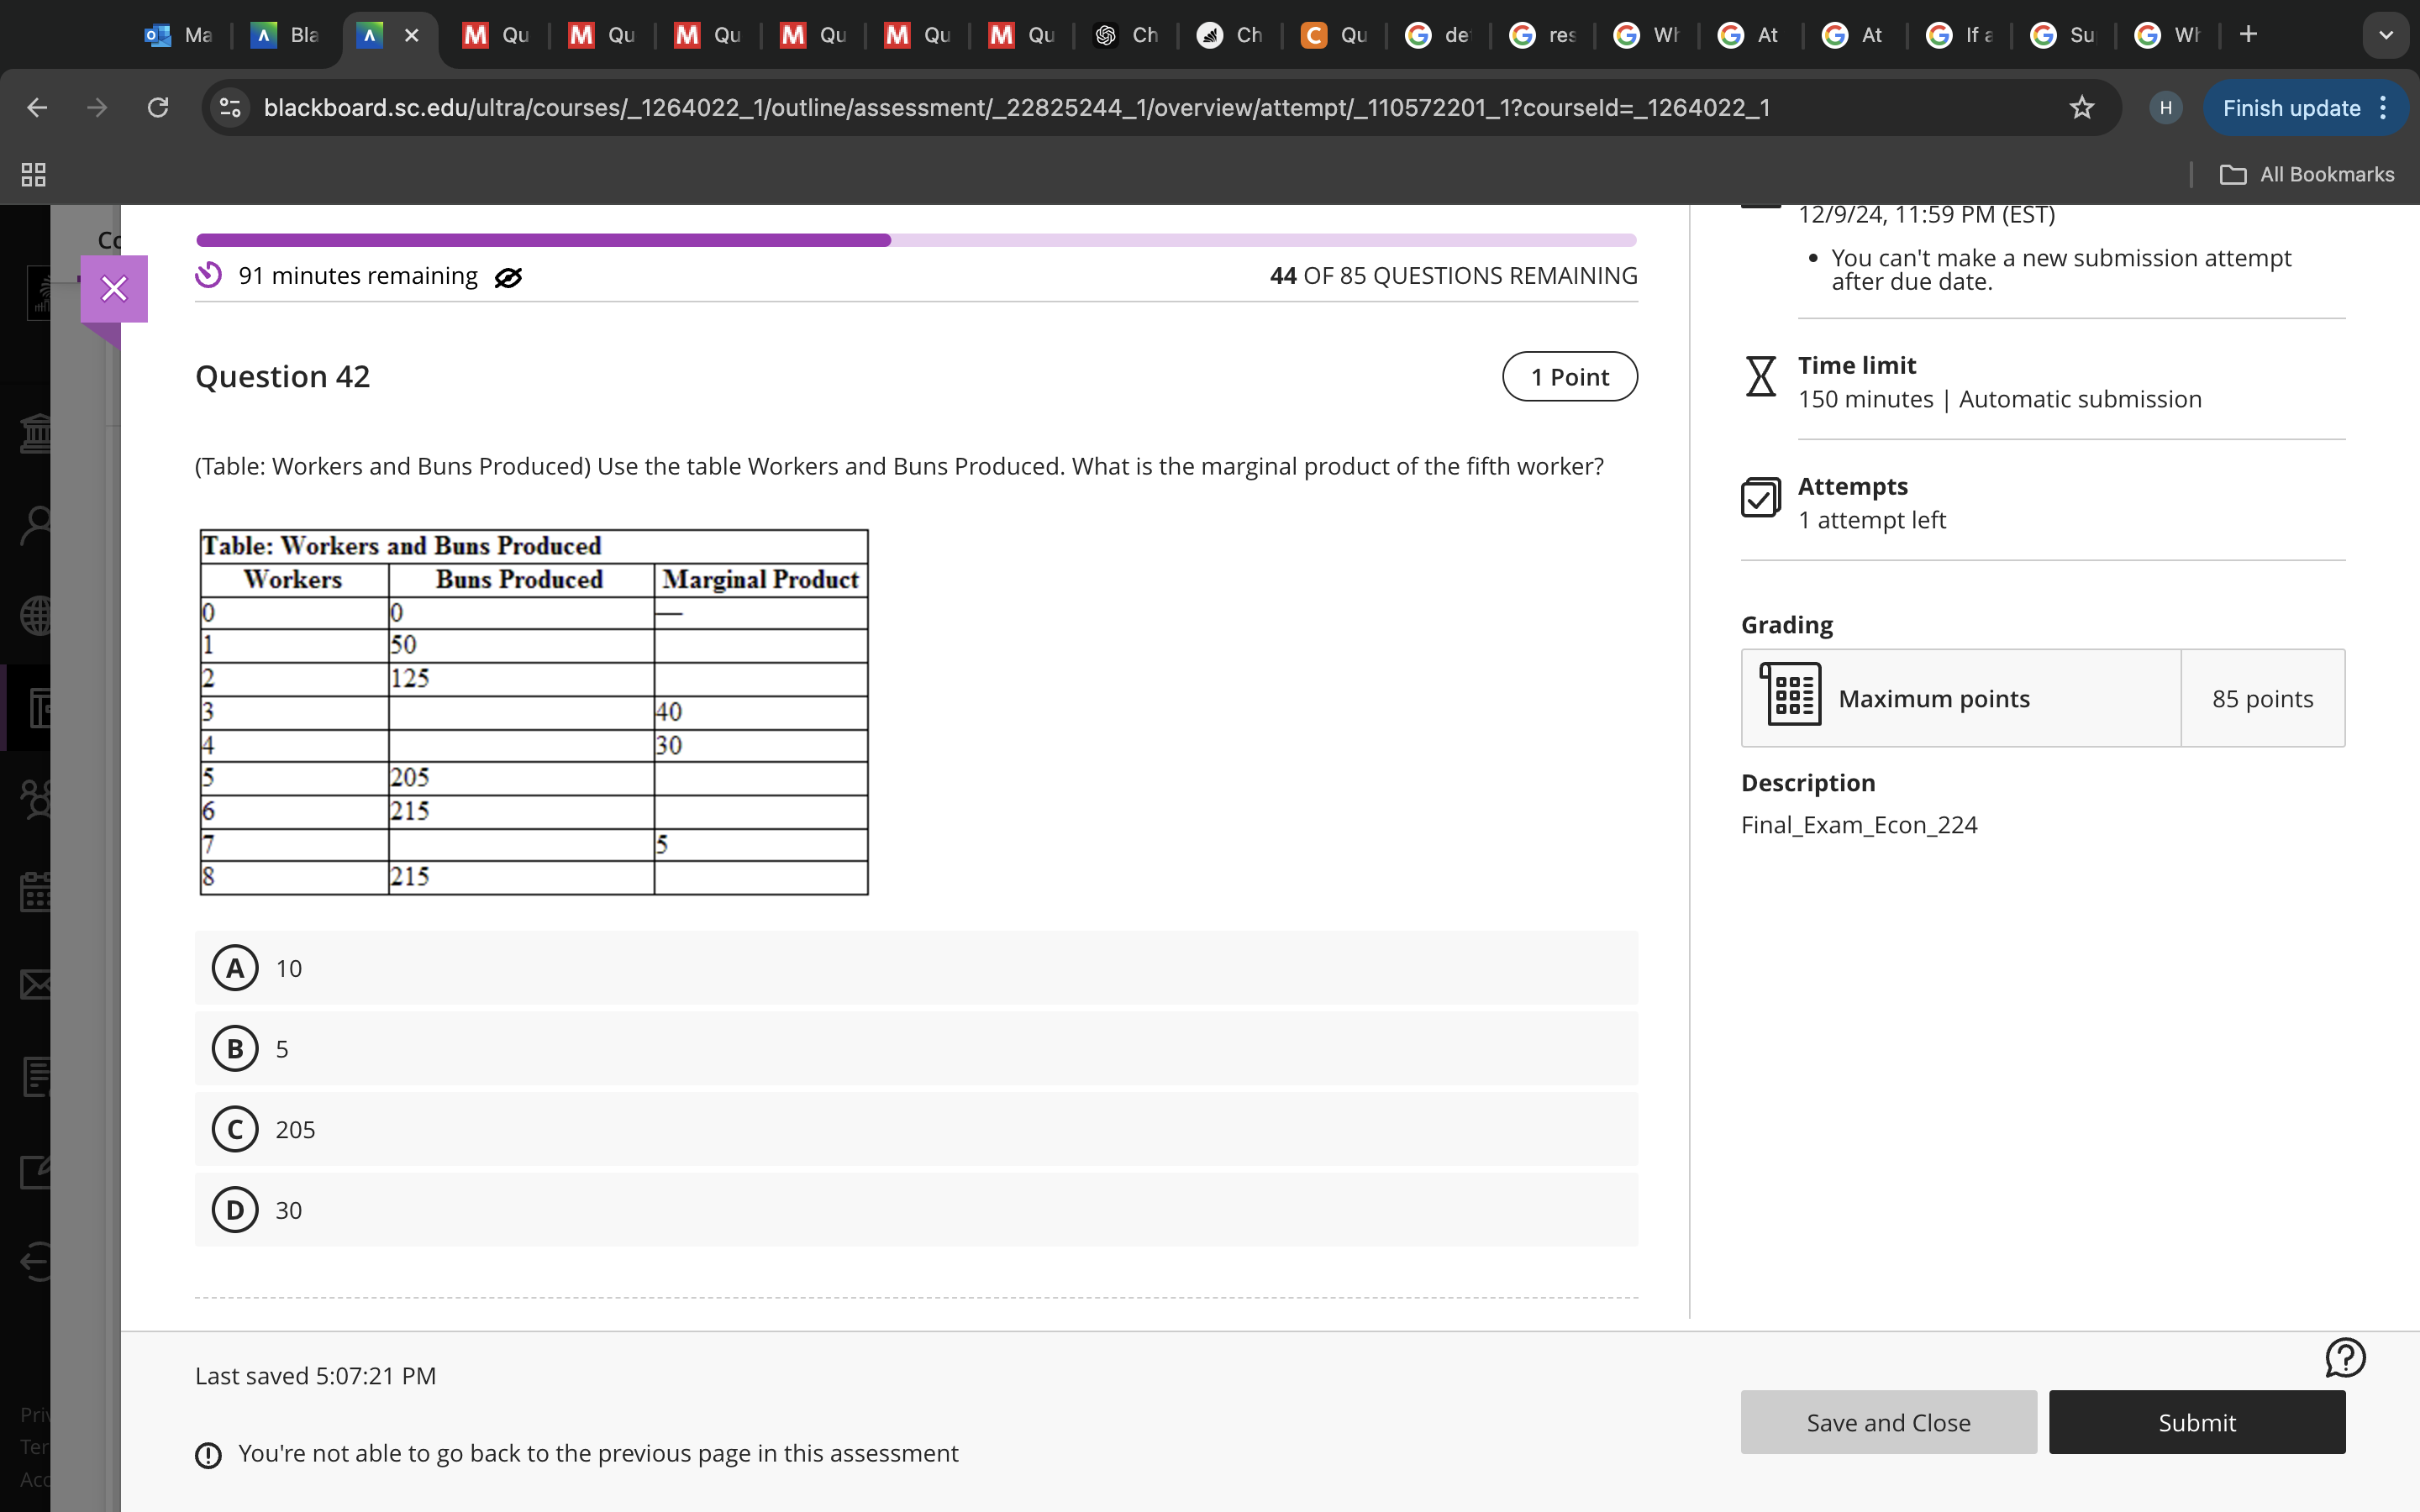Open All Bookmarks folder

[x=2306, y=175]
